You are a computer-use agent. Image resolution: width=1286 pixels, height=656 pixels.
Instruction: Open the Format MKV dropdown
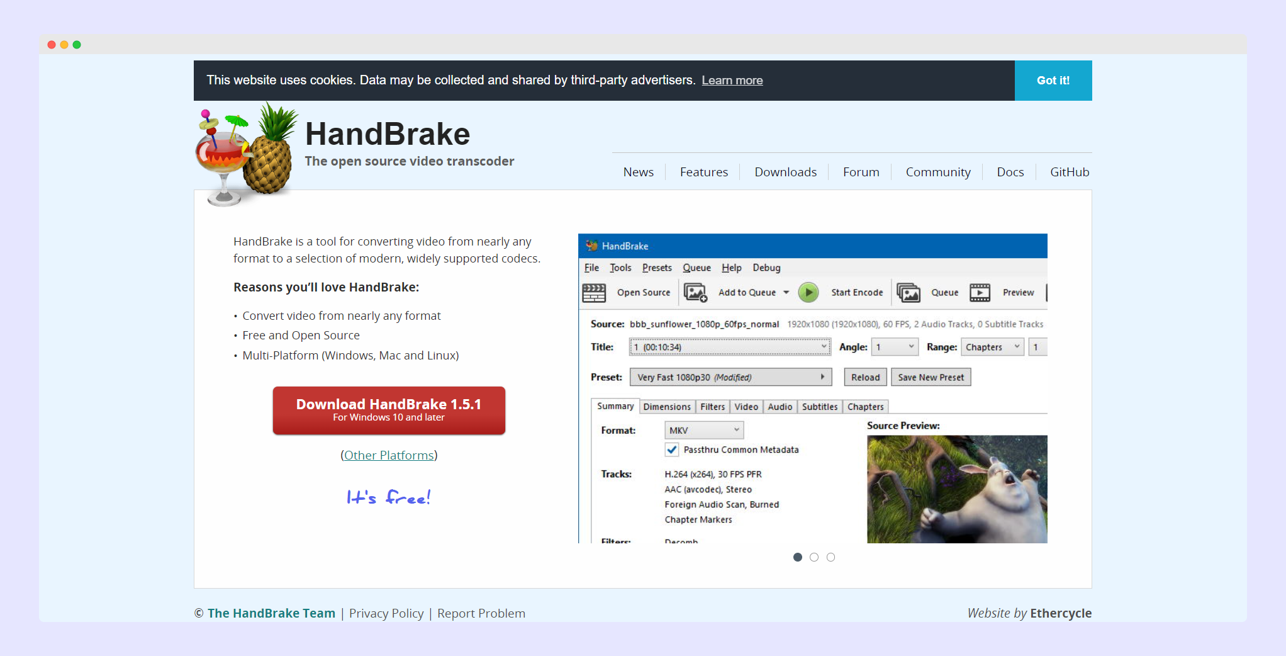tap(737, 430)
